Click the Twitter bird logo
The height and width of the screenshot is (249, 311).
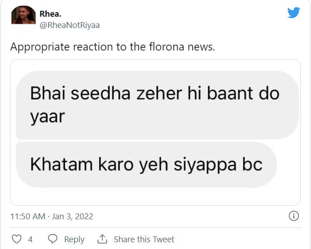(x=293, y=13)
